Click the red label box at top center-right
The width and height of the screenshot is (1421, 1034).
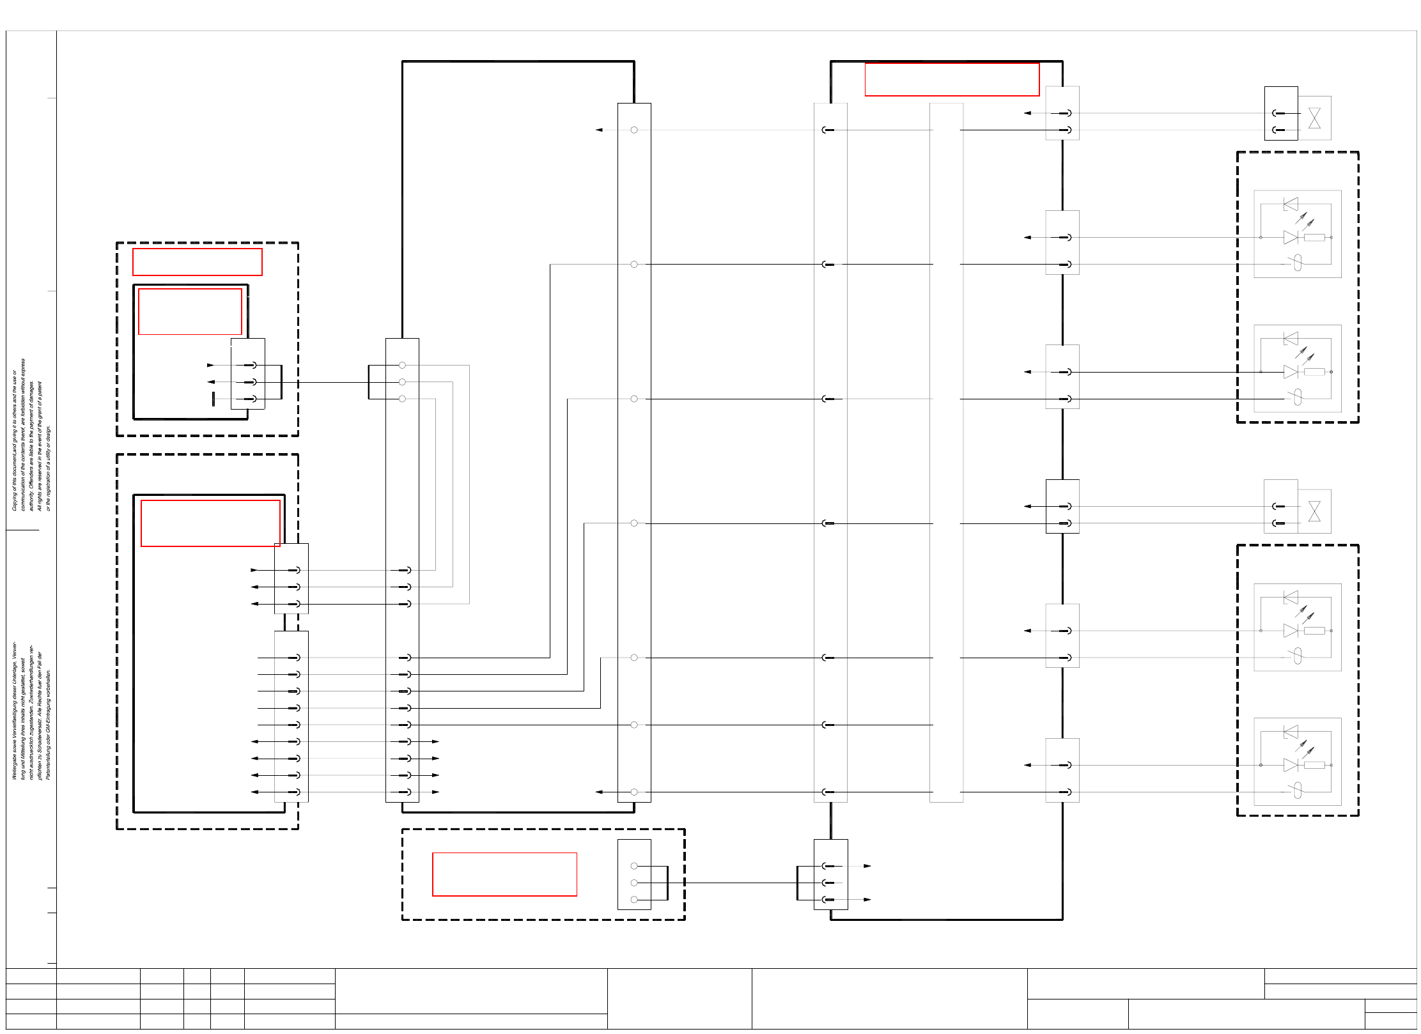tap(951, 79)
